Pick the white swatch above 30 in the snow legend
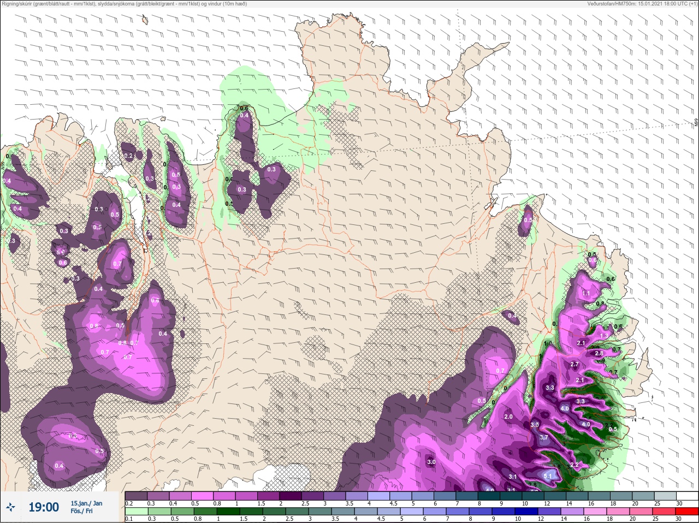The width and height of the screenshot is (699, 523). [686, 496]
